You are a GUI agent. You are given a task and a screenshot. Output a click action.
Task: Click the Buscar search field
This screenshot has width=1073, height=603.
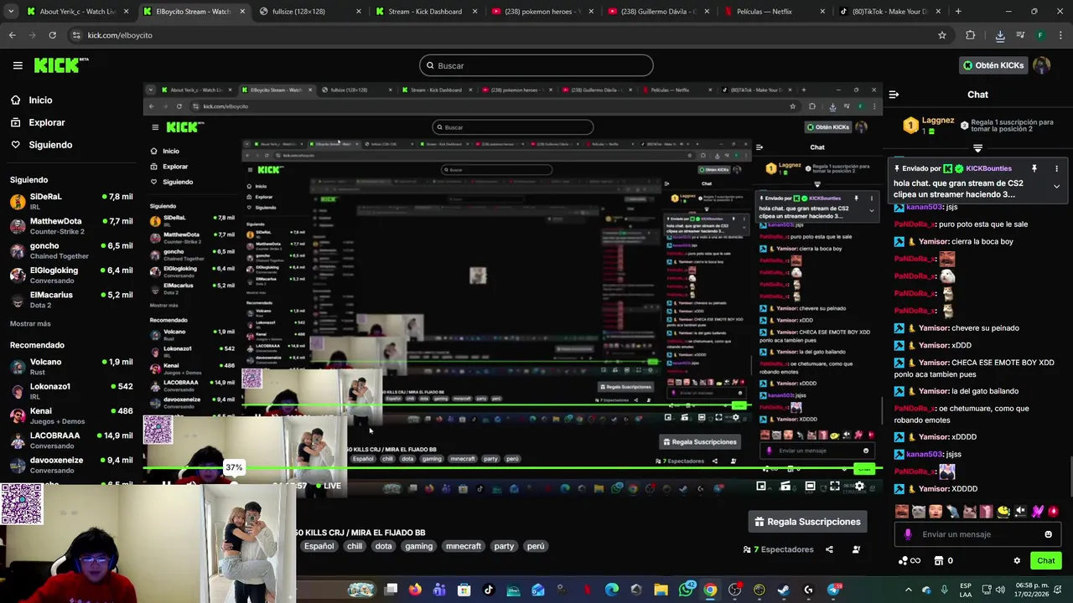pyautogui.click(x=536, y=65)
